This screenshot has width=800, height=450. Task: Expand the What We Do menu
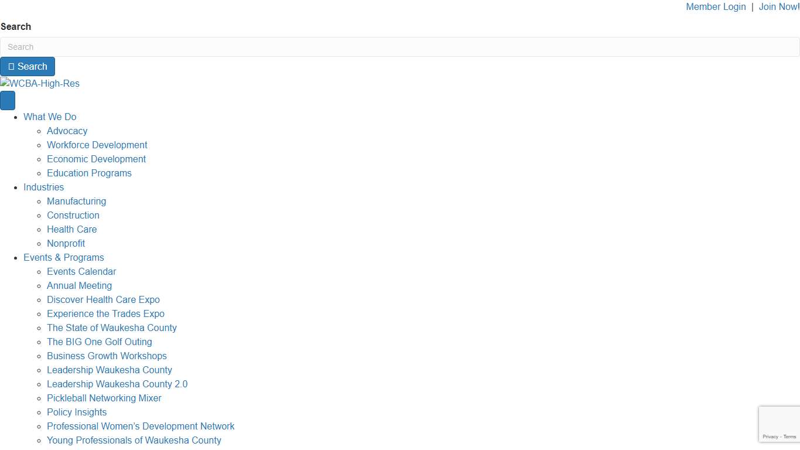tap(50, 117)
